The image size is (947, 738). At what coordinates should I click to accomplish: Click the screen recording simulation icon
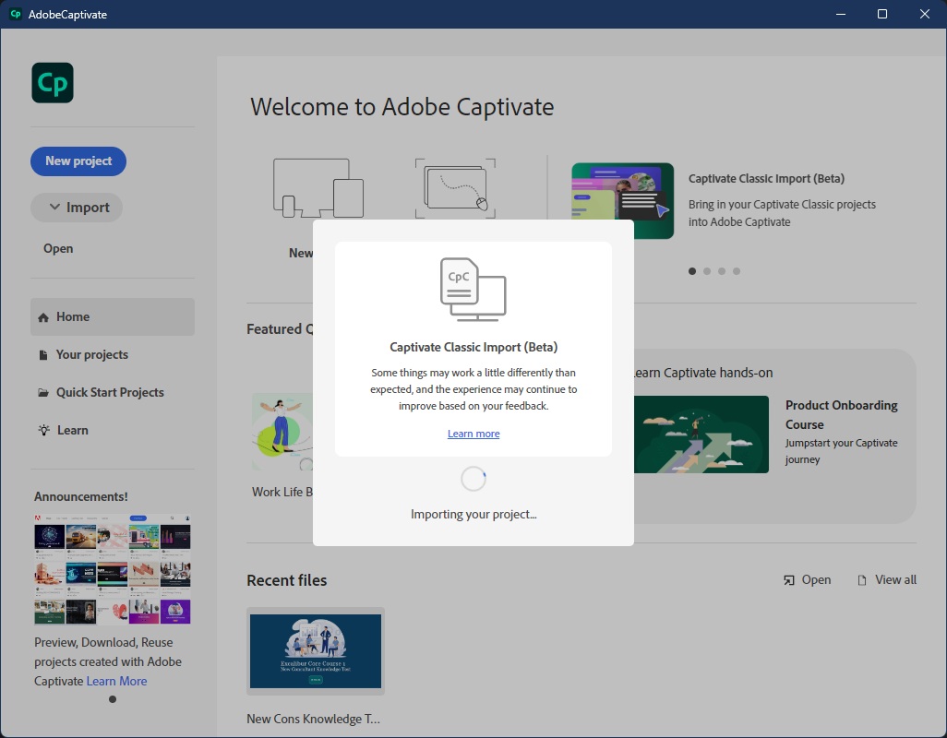click(455, 188)
